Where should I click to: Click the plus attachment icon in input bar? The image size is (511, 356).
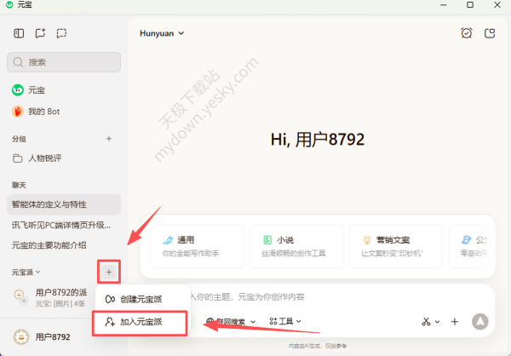tap(455, 322)
